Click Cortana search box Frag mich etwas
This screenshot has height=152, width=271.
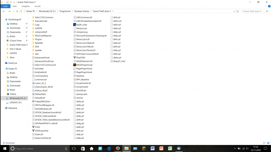(x=39, y=148)
